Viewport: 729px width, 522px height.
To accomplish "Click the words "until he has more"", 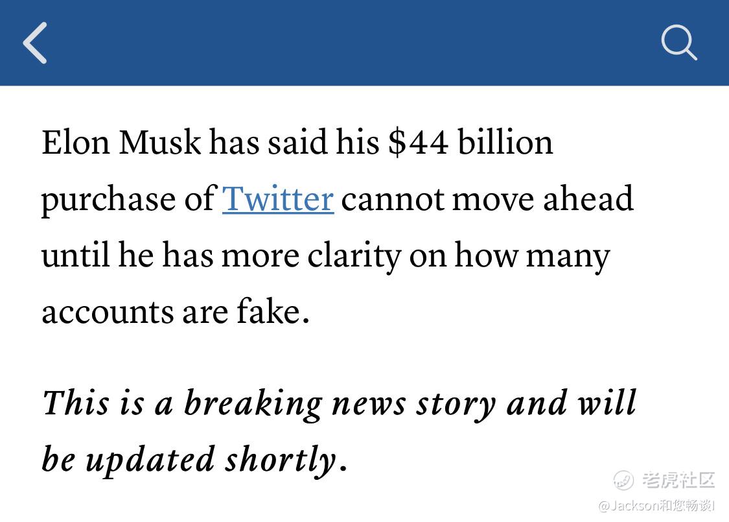I will click(x=170, y=256).
